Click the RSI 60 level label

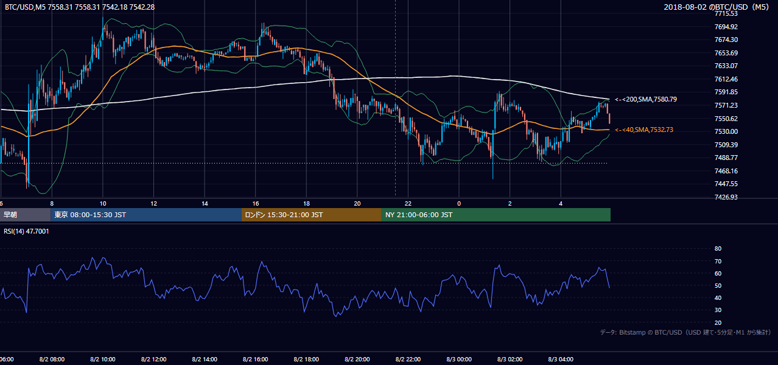(718, 273)
